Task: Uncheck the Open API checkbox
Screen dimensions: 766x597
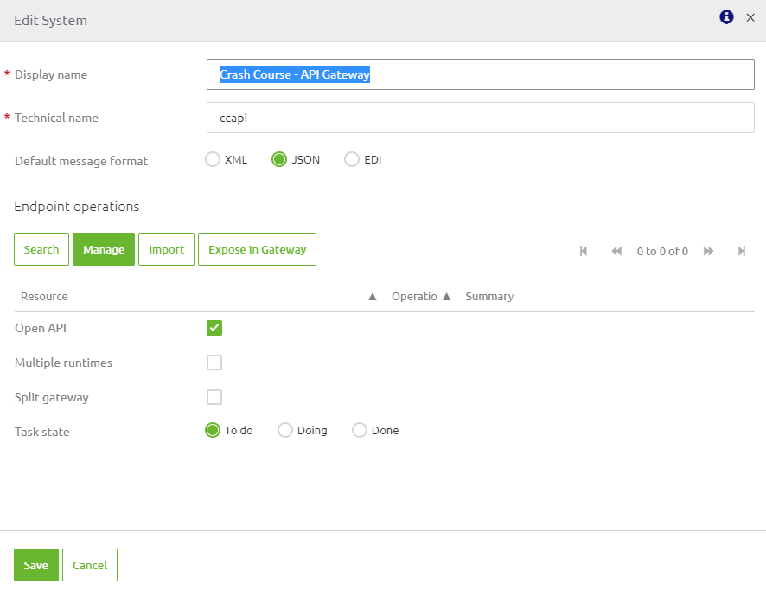Action: point(214,328)
